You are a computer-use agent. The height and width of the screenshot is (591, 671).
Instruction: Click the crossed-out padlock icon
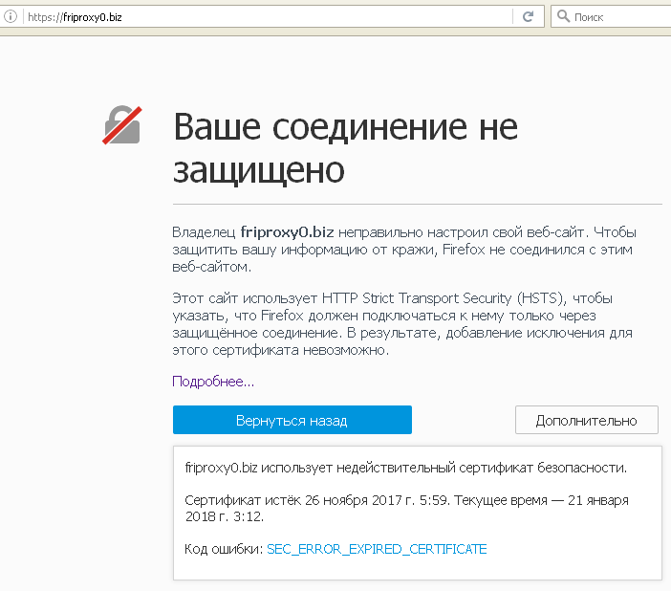122,125
